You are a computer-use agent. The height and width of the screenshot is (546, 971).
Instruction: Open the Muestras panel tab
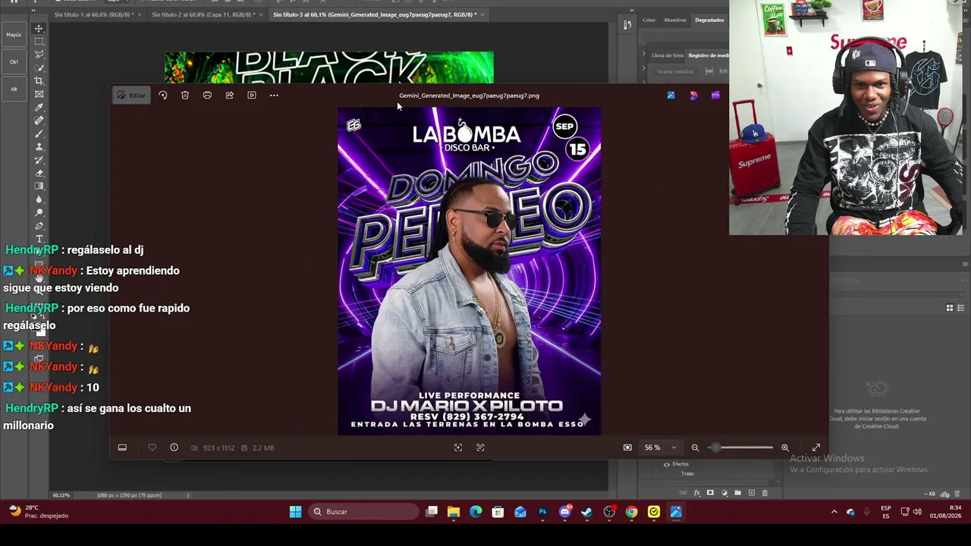pos(675,20)
